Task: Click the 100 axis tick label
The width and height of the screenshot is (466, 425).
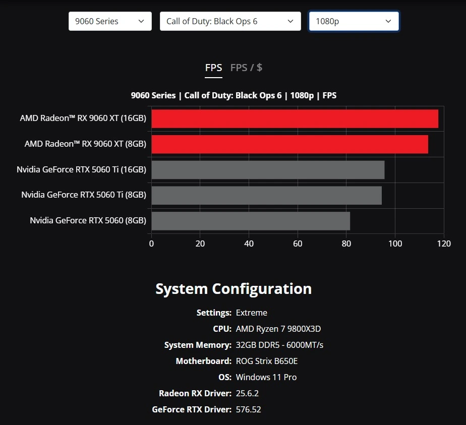Action: 395,244
